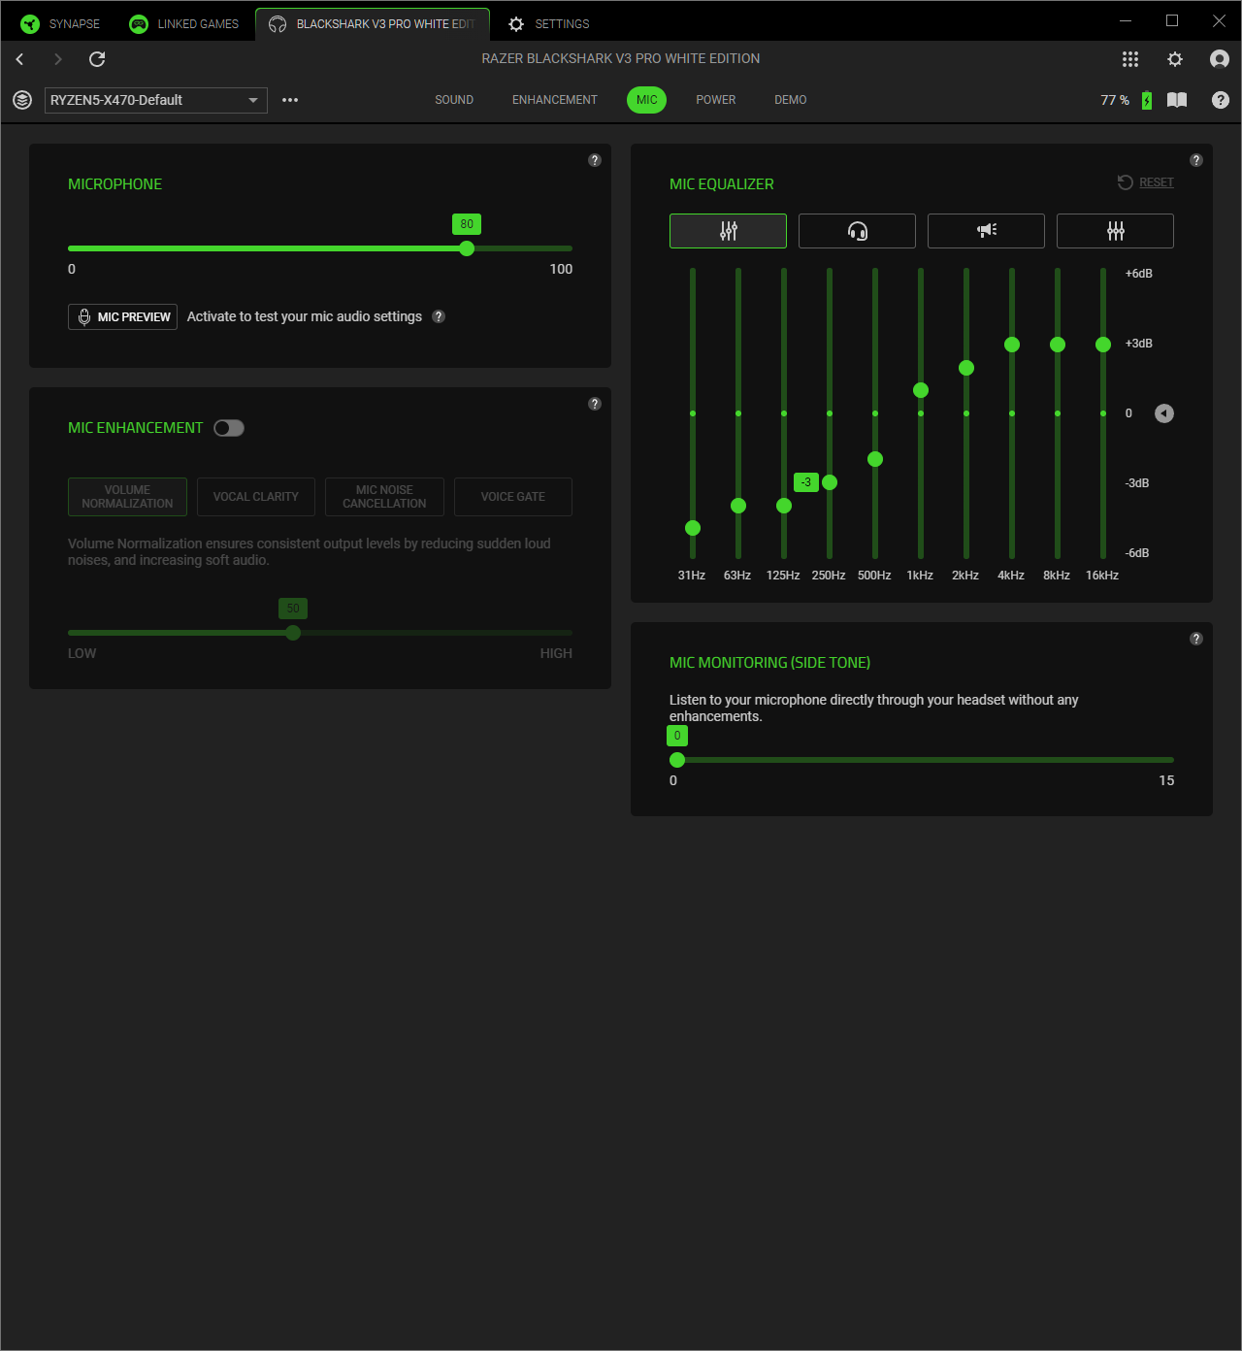Click the Mic Preview help question mark
This screenshot has height=1351, width=1242.
click(x=439, y=316)
